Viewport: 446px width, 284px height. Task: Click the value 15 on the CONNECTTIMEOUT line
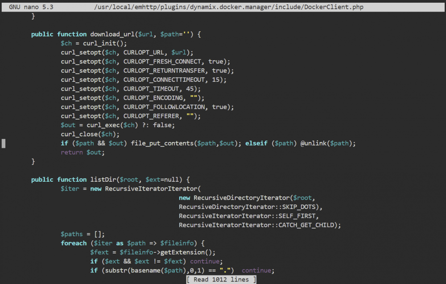click(x=215, y=80)
